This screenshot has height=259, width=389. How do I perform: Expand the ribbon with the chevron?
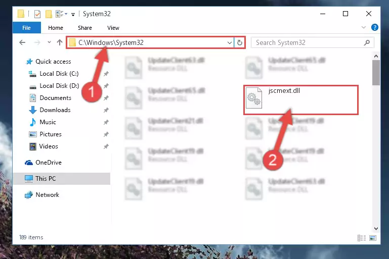point(363,27)
